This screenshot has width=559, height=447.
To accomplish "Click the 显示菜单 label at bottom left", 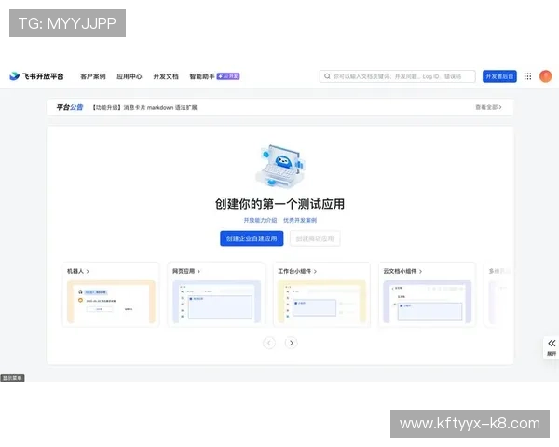I will pyautogui.click(x=12, y=378).
